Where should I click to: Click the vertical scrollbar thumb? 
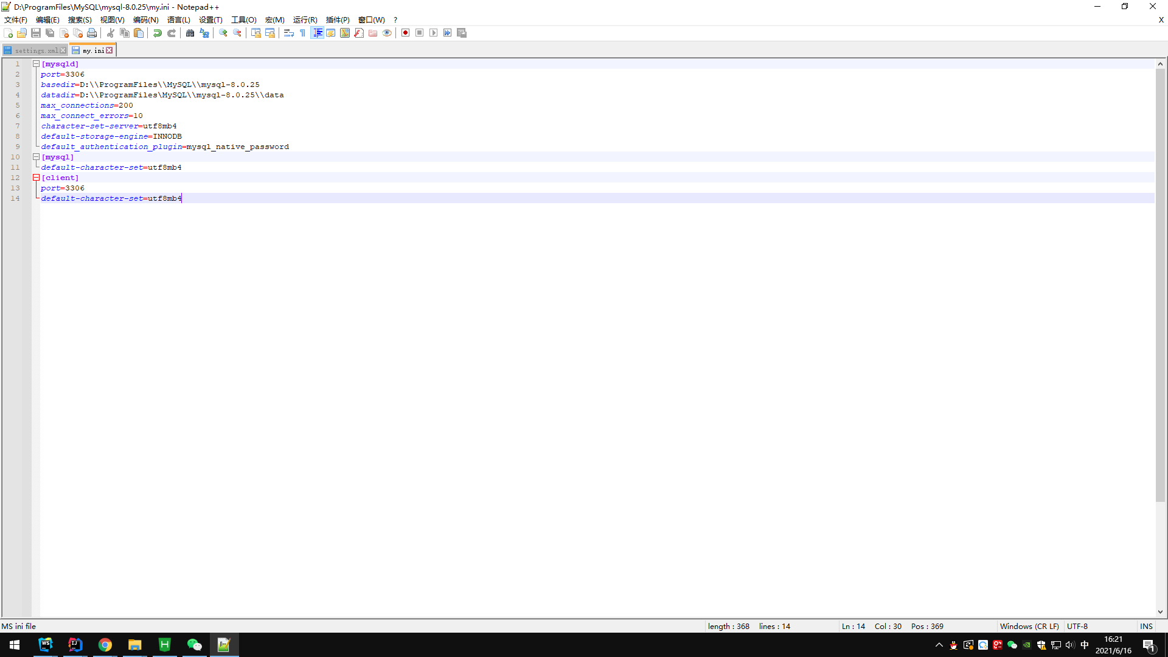click(x=1160, y=285)
